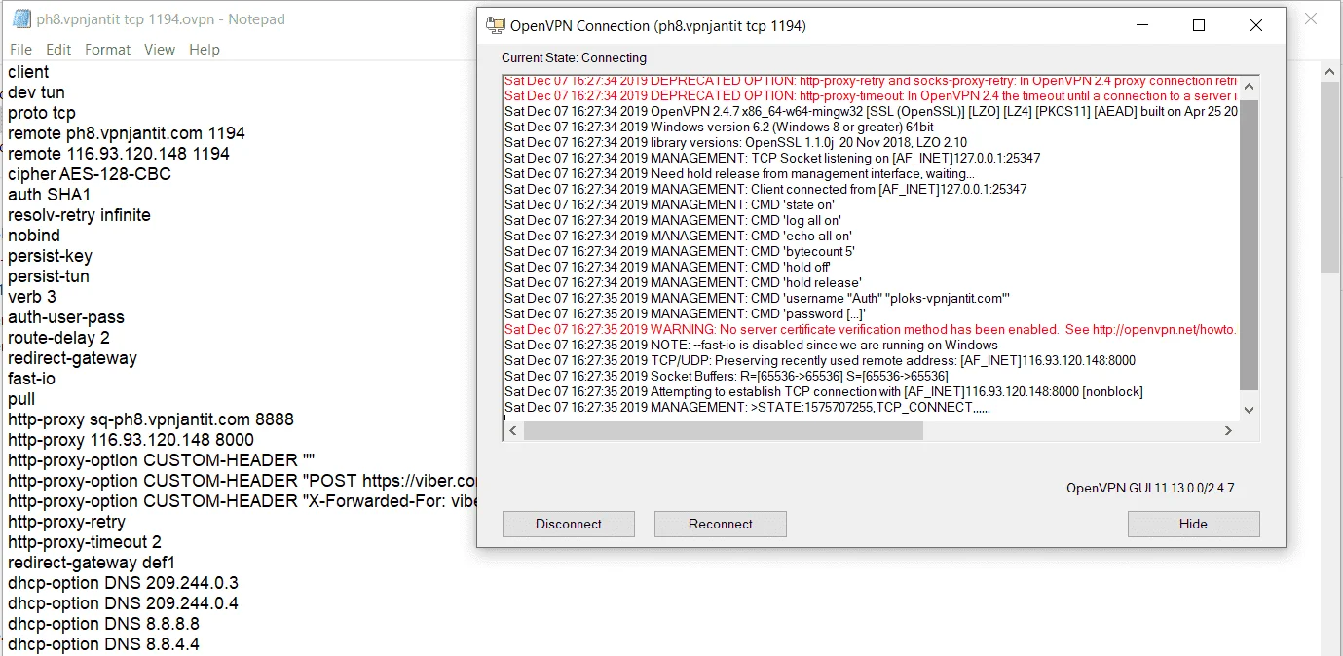Click the OpenVPN icon in dialog title bar
Image resolution: width=1343 pixels, height=656 pixels.
[x=496, y=25]
